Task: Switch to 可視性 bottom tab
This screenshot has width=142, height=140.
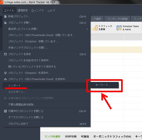Action: coord(85,137)
